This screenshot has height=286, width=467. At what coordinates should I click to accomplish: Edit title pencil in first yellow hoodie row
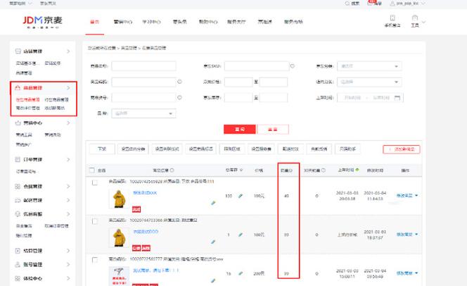pos(213,203)
